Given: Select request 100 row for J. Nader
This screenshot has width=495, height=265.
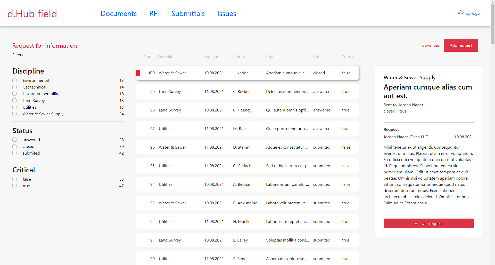Looking at the screenshot, I should 247,73.
